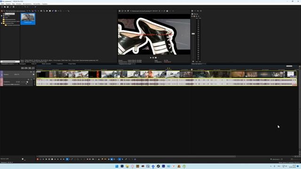Click Play in the timeline transport bar

[46, 159]
